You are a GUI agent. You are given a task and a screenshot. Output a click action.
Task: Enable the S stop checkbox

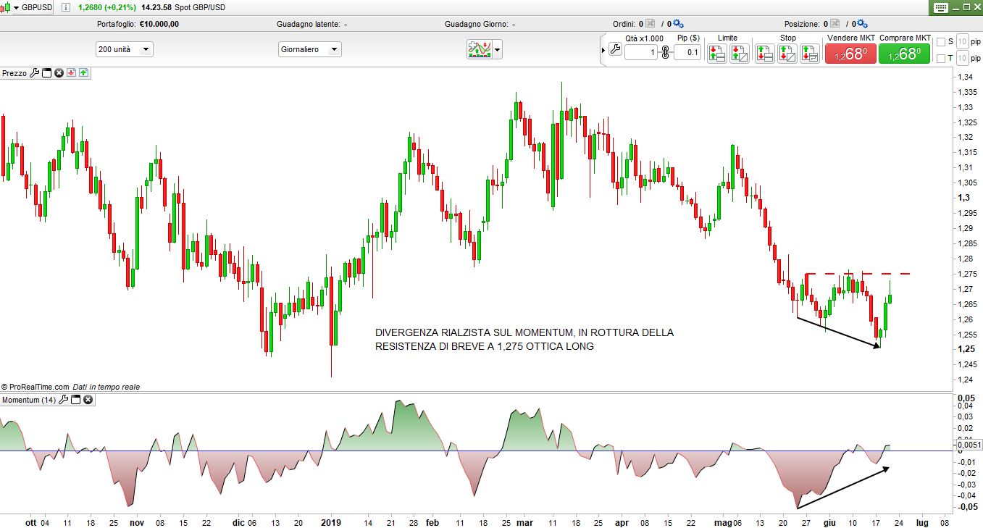pos(941,41)
